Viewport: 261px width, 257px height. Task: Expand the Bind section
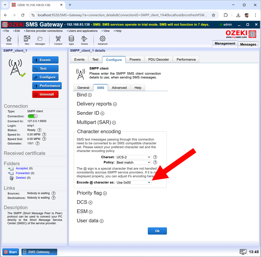90,95
